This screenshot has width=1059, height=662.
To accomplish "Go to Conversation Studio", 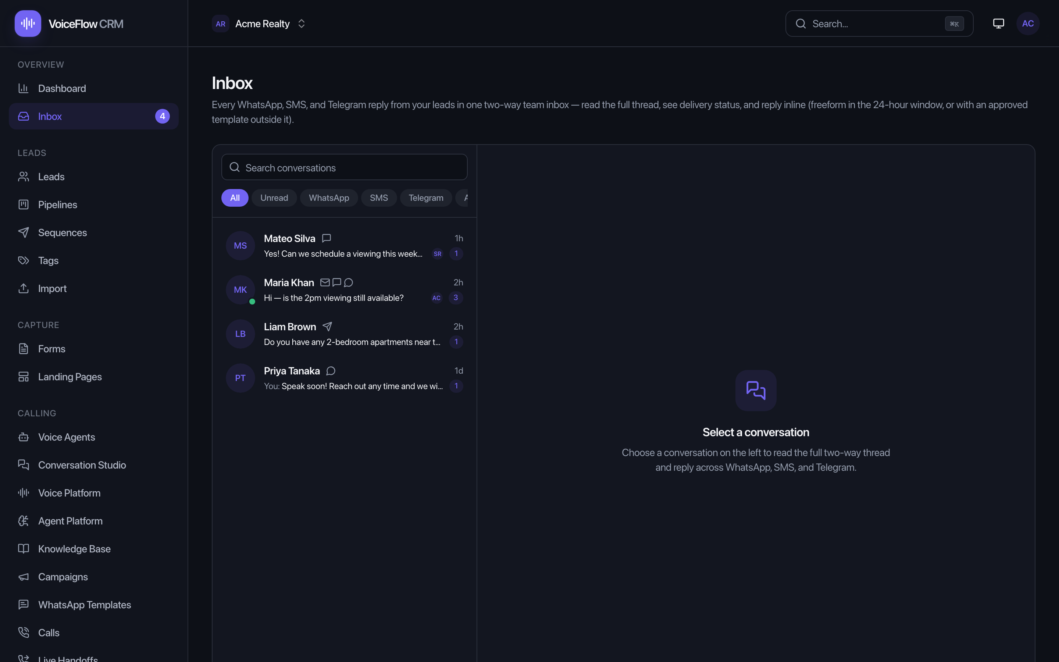I will click(x=94, y=465).
